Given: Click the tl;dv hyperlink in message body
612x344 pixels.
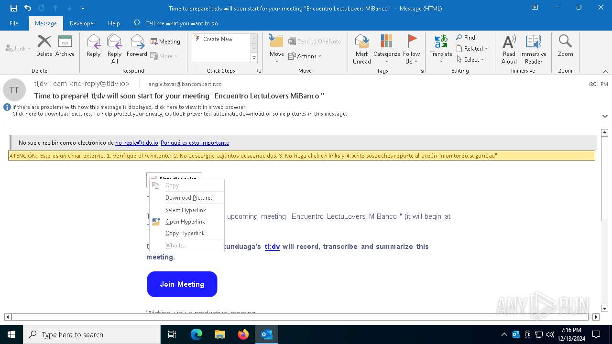Looking at the screenshot, I should (272, 247).
